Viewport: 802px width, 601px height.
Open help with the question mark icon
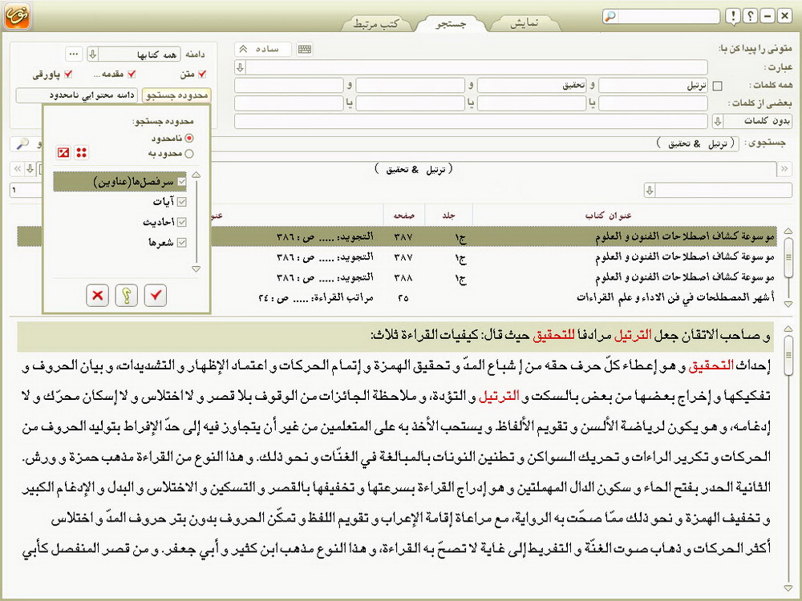[751, 16]
